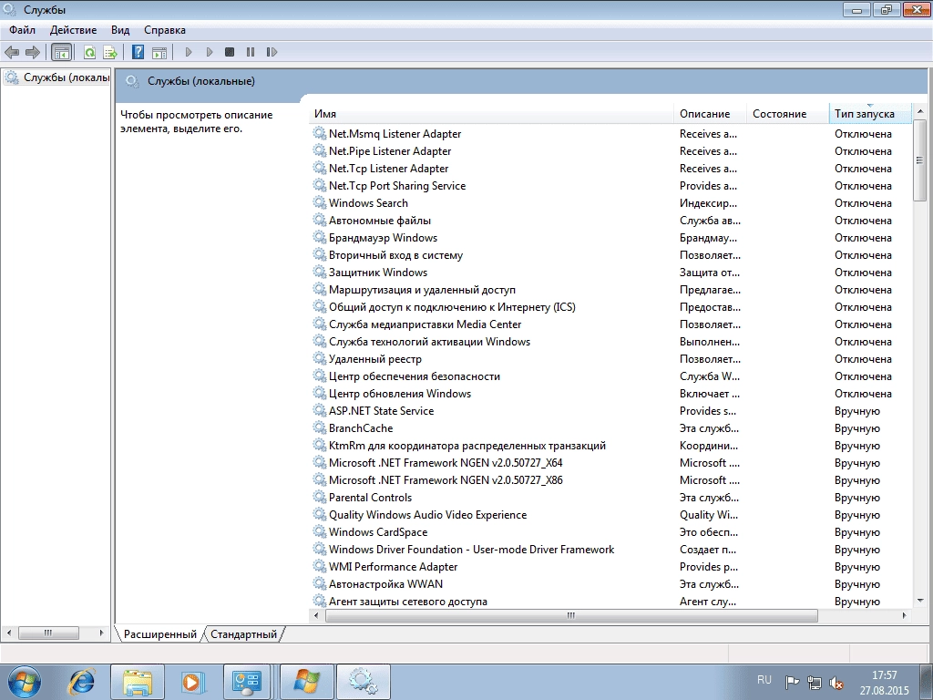Open the Справка menu
The width and height of the screenshot is (933, 700).
click(x=165, y=30)
